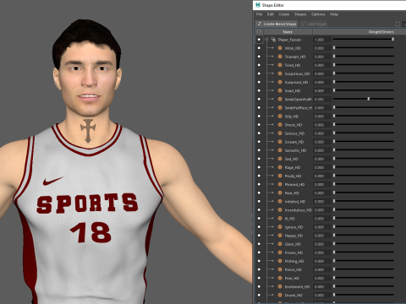406x304 pixels.
Task: Click the Weight/Drivers column header
Action: [381, 32]
